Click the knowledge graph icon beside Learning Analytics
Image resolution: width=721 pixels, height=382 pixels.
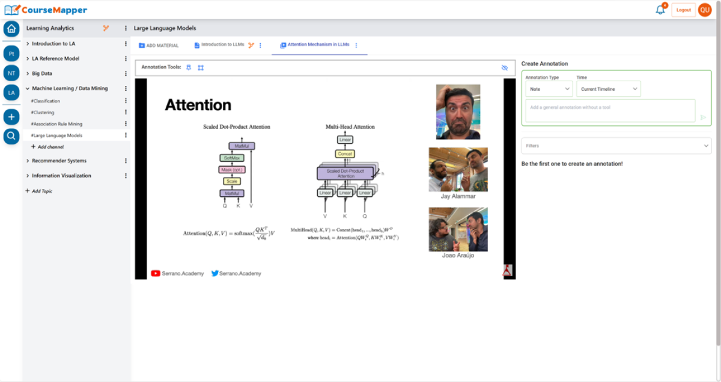pos(106,28)
